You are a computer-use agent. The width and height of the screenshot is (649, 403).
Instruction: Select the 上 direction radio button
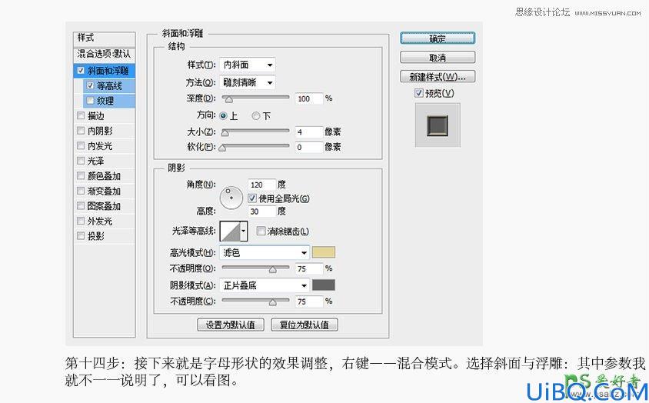(223, 116)
